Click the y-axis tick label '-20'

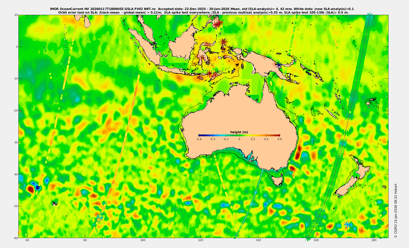[x=15, y=110]
